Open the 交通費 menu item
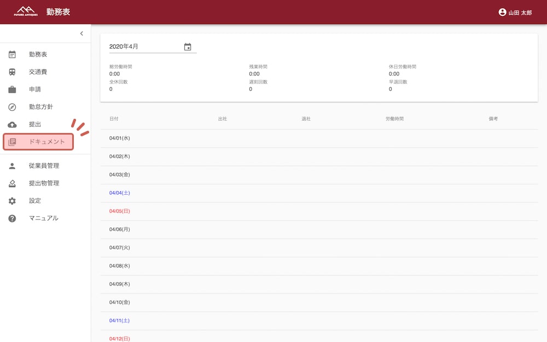Screen dimensions: 547x342 pos(38,72)
